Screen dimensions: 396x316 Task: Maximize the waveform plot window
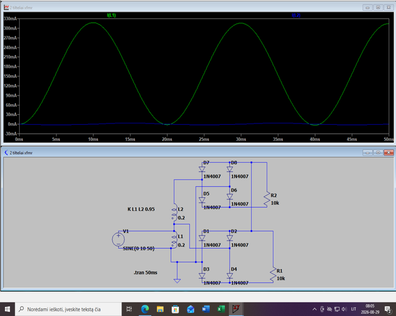click(x=378, y=7)
